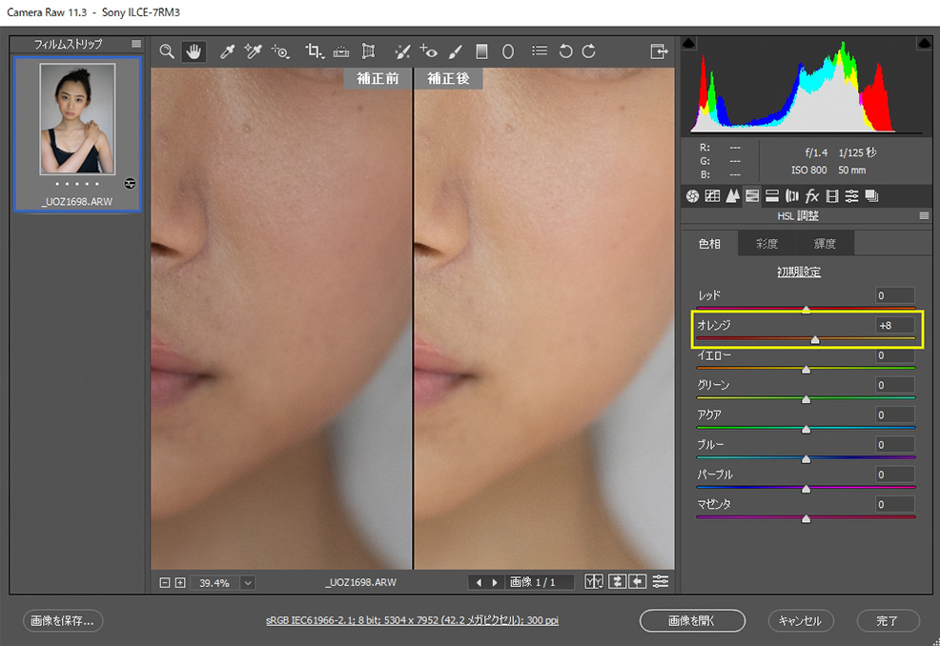Cycle the before/after preview view mode
This screenshot has height=646, width=940.
(595, 582)
